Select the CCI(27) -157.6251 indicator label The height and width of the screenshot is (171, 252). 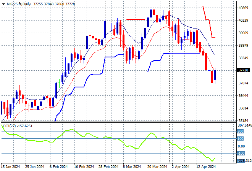(x=18, y=126)
